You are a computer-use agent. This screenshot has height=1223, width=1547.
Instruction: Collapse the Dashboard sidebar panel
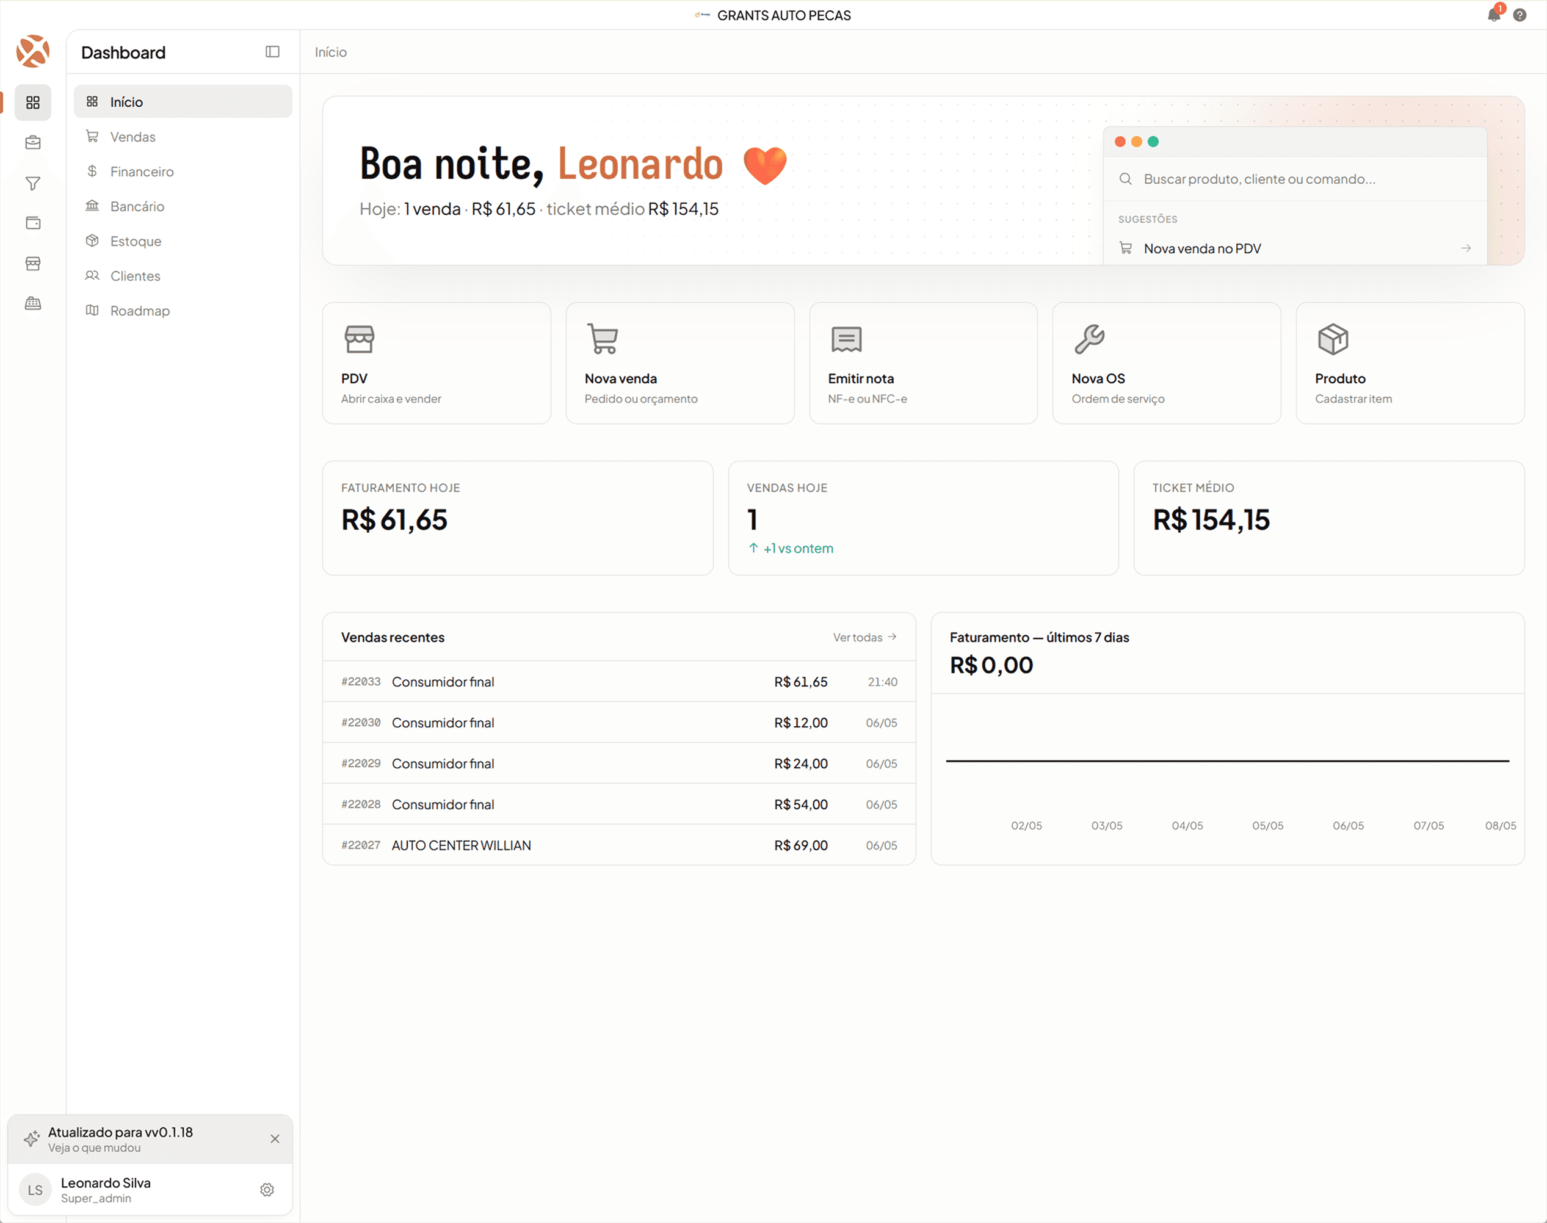(x=272, y=51)
